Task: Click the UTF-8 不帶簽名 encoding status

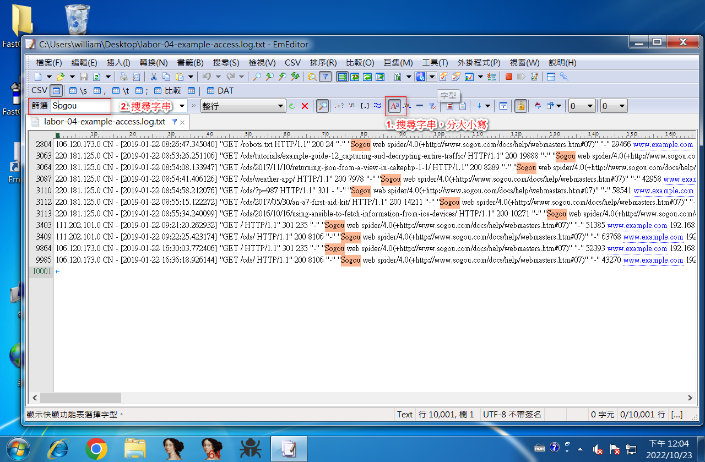Action: coord(512,414)
